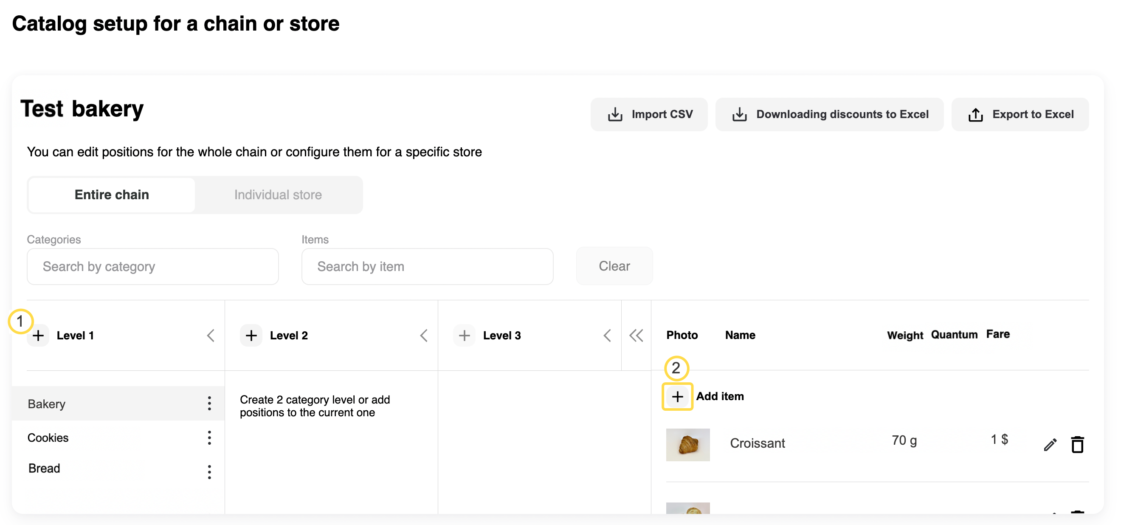
Task: Collapse all levels with double chevron
Action: click(x=636, y=336)
